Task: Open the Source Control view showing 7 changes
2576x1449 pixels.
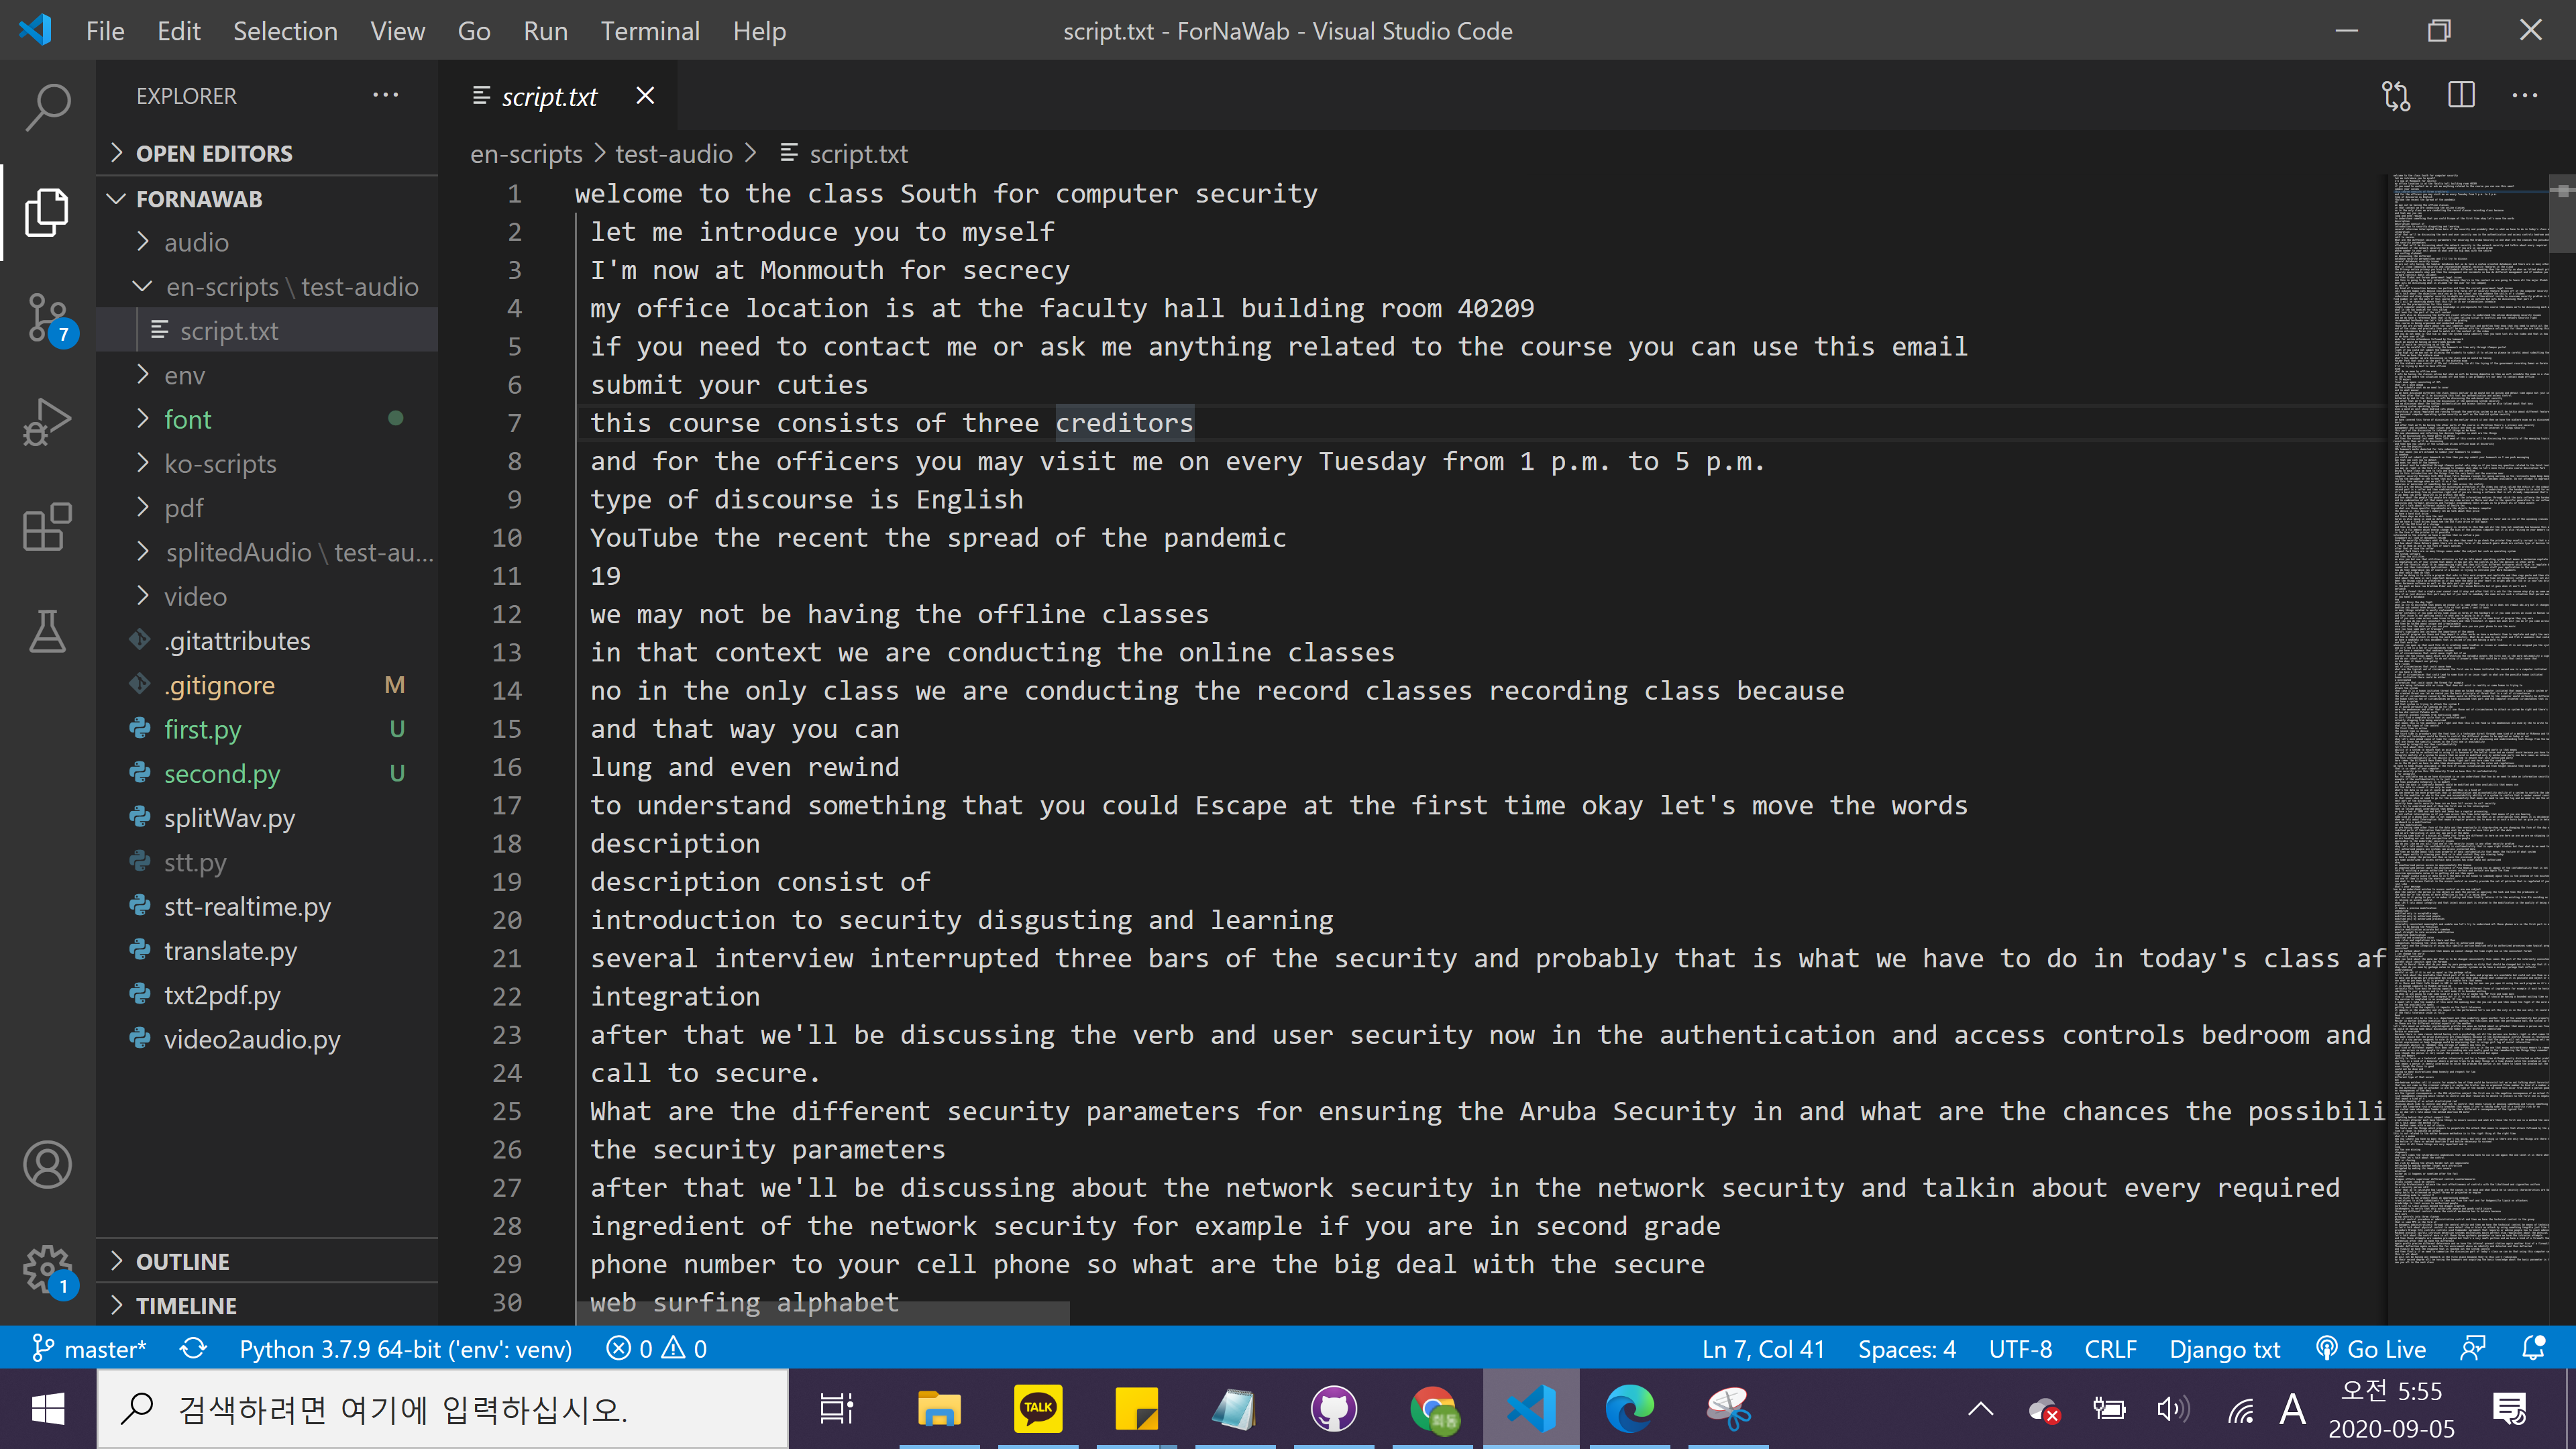Action: (x=47, y=317)
